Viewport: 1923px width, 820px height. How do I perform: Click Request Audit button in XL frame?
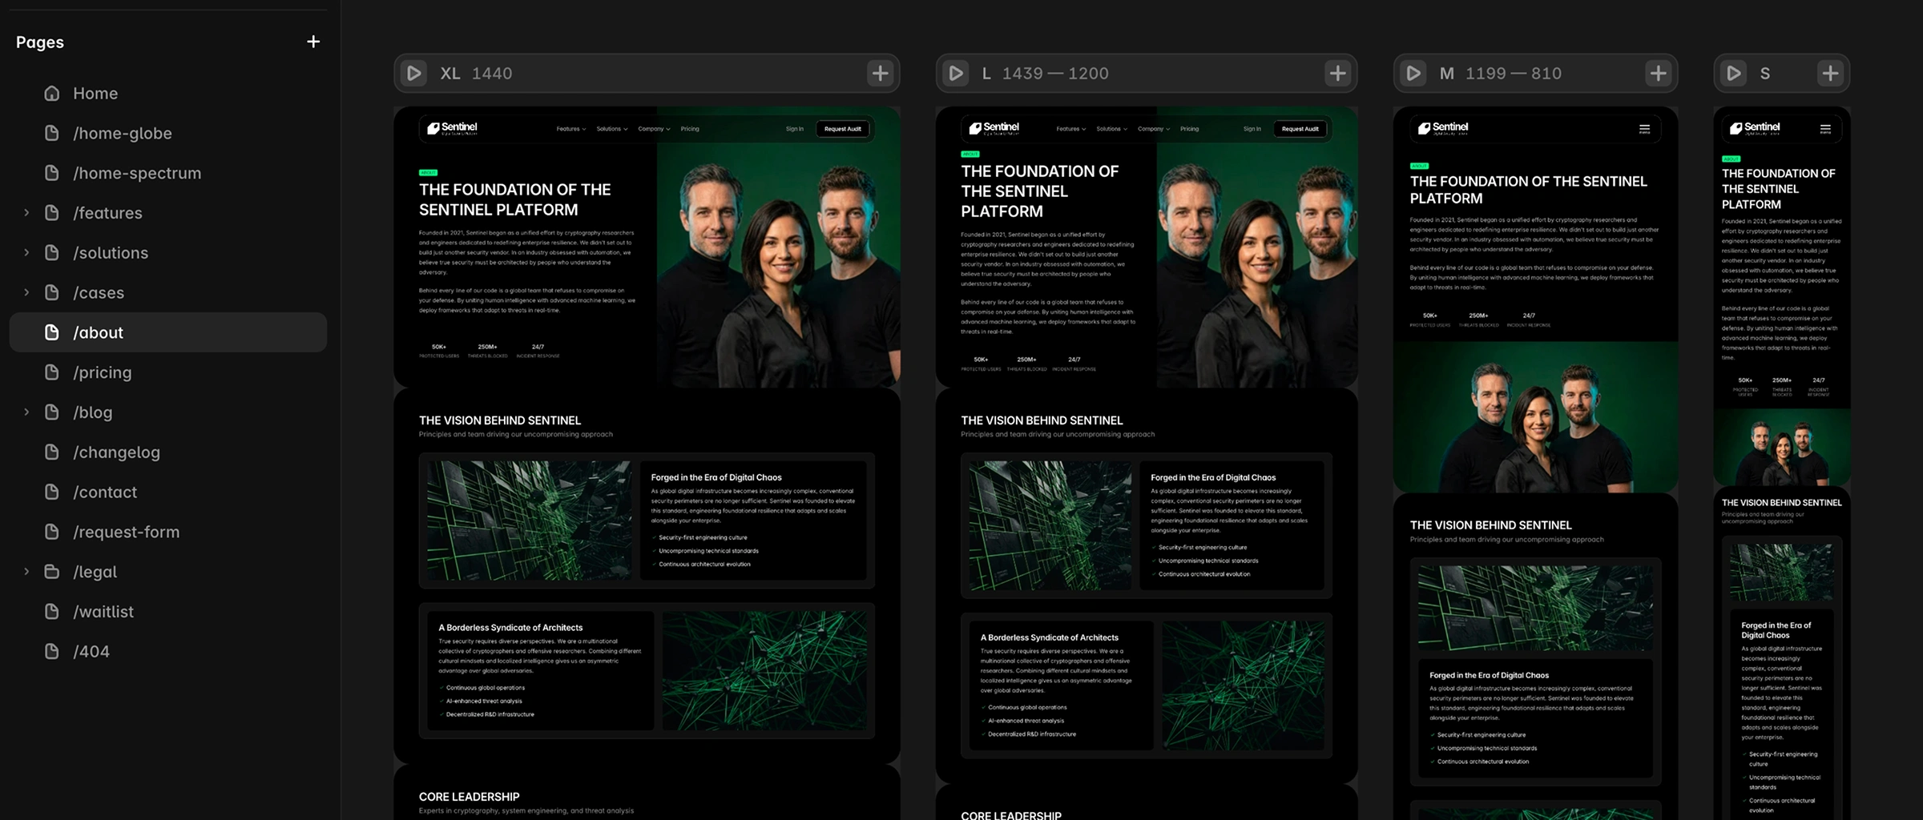click(843, 129)
